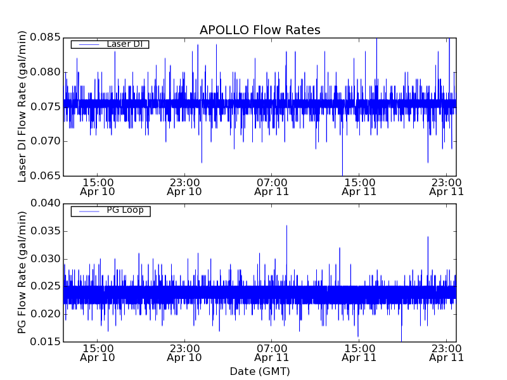Viewport: 507px width, 380px height.
Task: Click the 'PG Flow Rate (gal/min)' axis label
Action: [x=22, y=272]
